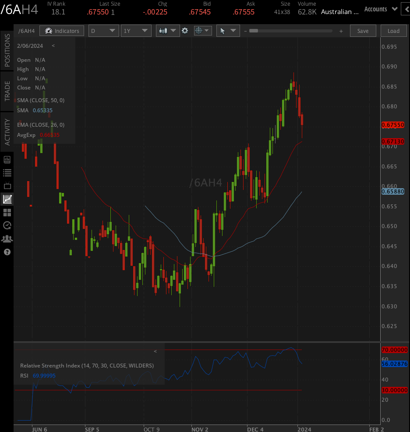
Task: Open the Accounts dropdown
Action: pos(381,9)
